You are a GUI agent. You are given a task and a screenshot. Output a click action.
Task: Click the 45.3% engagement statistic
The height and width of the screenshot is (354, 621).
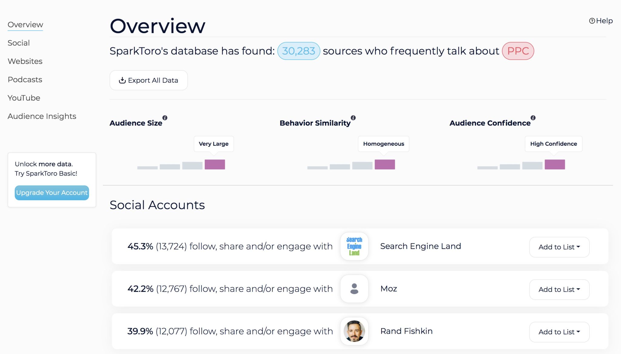tap(140, 246)
